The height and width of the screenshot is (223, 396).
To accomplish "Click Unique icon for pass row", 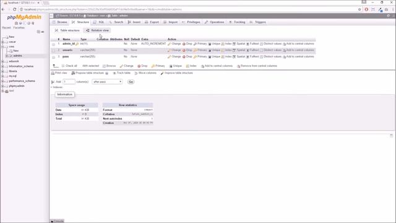I will (x=210, y=57).
